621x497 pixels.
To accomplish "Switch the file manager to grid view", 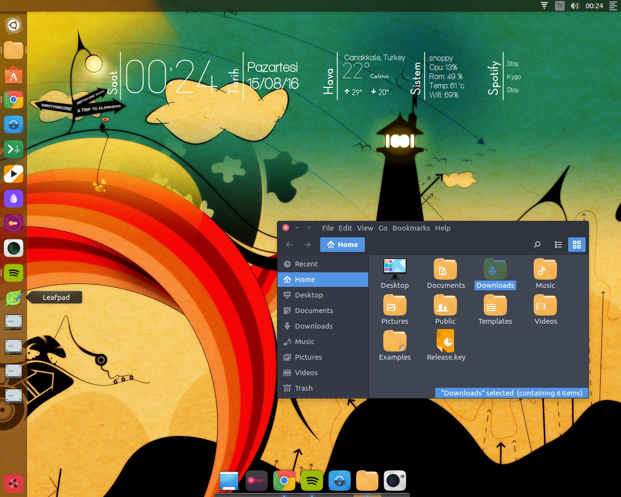I will [x=577, y=245].
